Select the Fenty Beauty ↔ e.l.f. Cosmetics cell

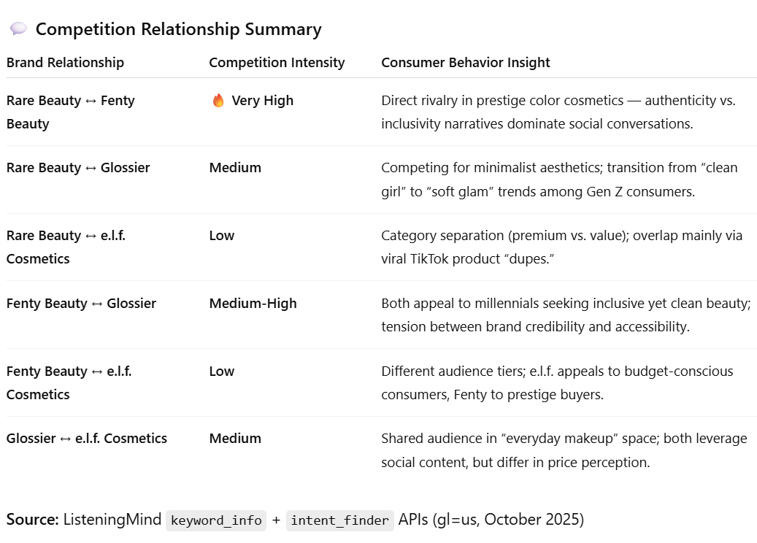click(69, 382)
